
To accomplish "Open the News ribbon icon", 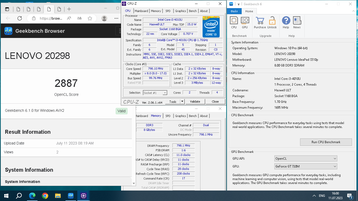I will point(297,23).
